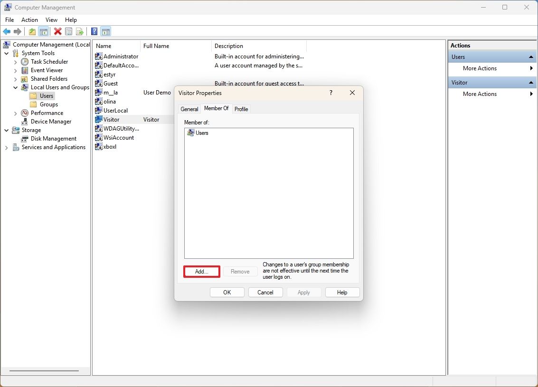This screenshot has width=538, height=387.
Task: Open More Actions under Visitor
Action: coord(479,94)
